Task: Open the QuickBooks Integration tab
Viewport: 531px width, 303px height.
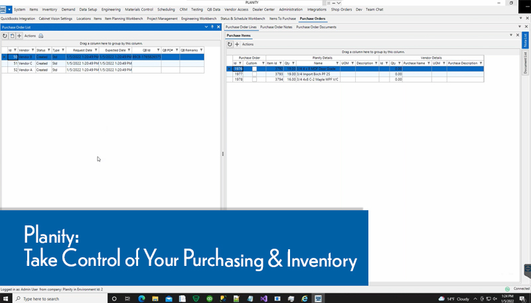Action: click(18, 19)
